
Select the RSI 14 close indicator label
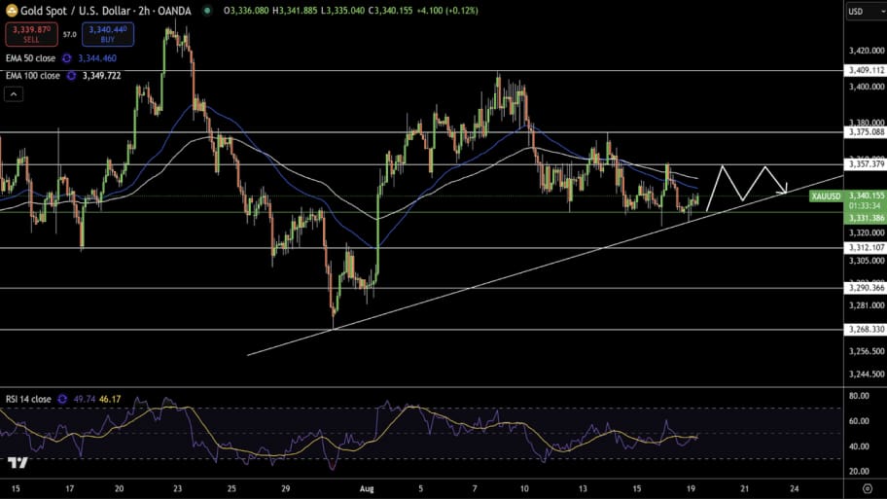click(x=28, y=399)
